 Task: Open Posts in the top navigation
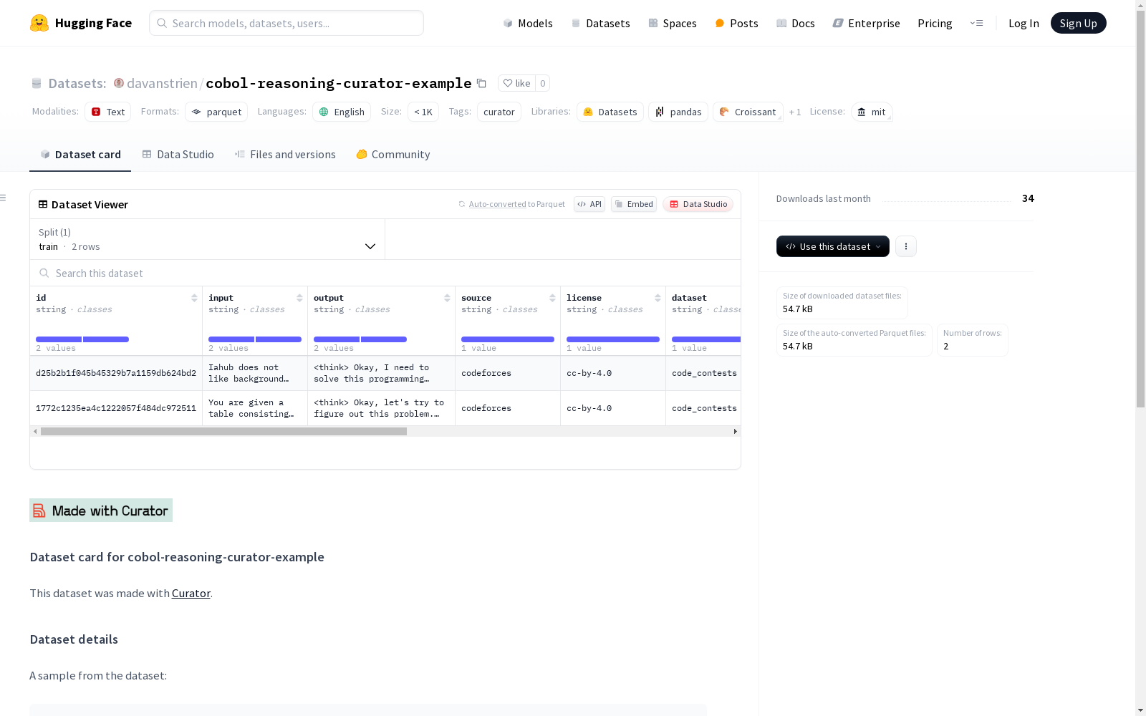pos(737,23)
